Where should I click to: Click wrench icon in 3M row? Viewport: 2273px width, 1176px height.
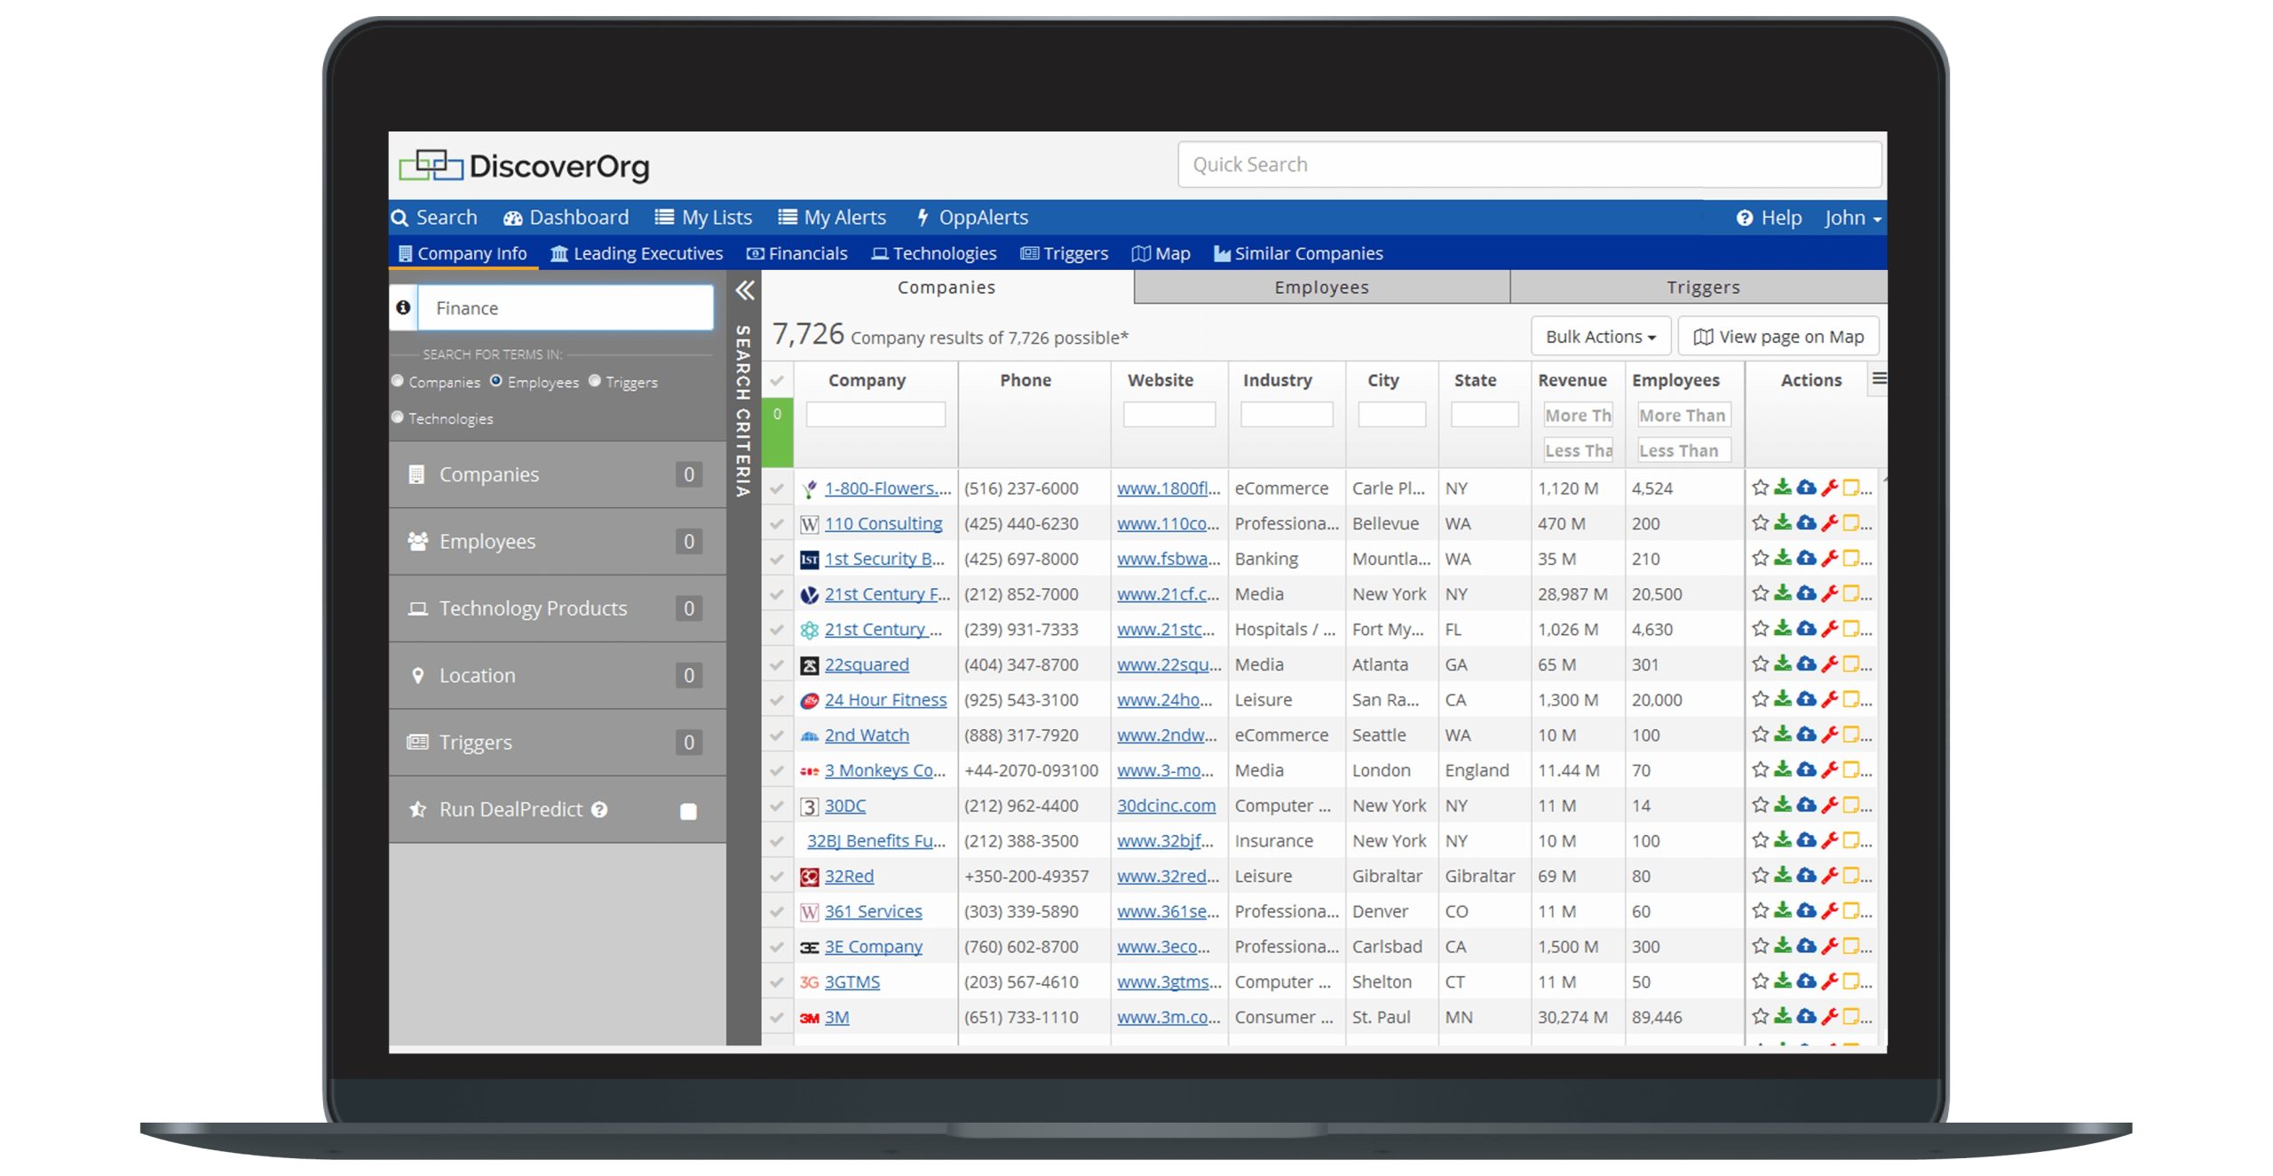[1829, 1016]
